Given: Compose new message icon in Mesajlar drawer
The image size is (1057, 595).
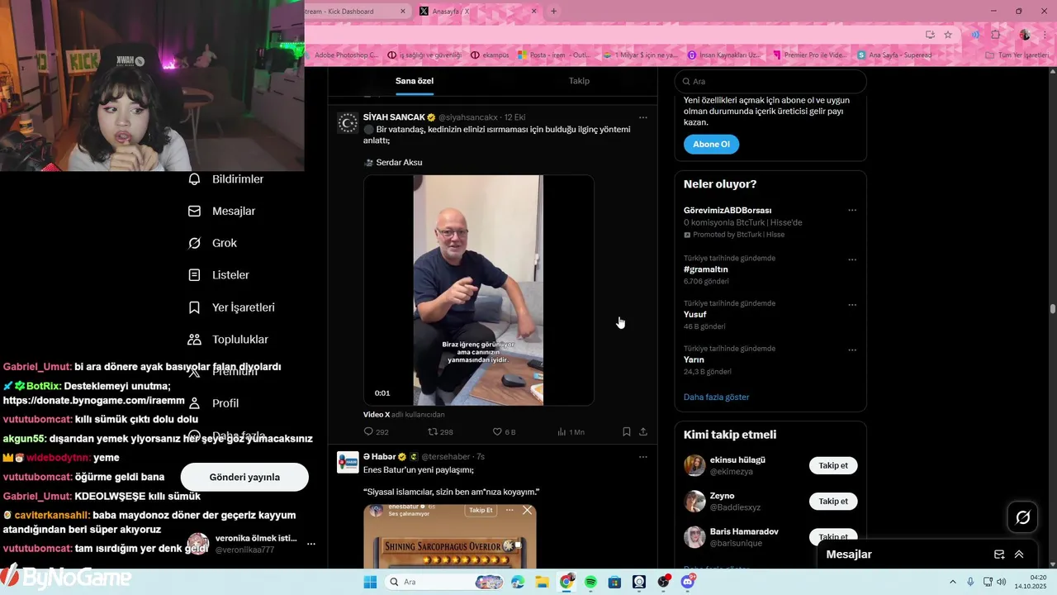Looking at the screenshot, I should pyautogui.click(x=999, y=555).
